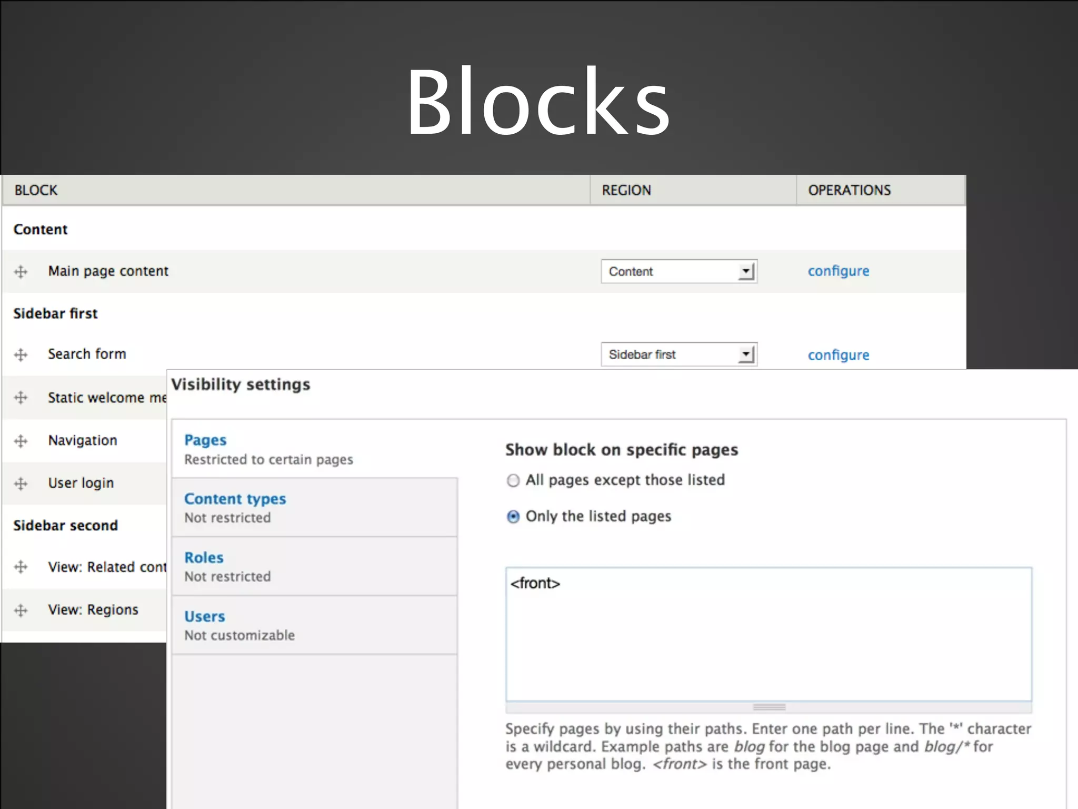This screenshot has height=809, width=1078.
Task: Grab the drag handle for View: Related content
Action: [21, 567]
